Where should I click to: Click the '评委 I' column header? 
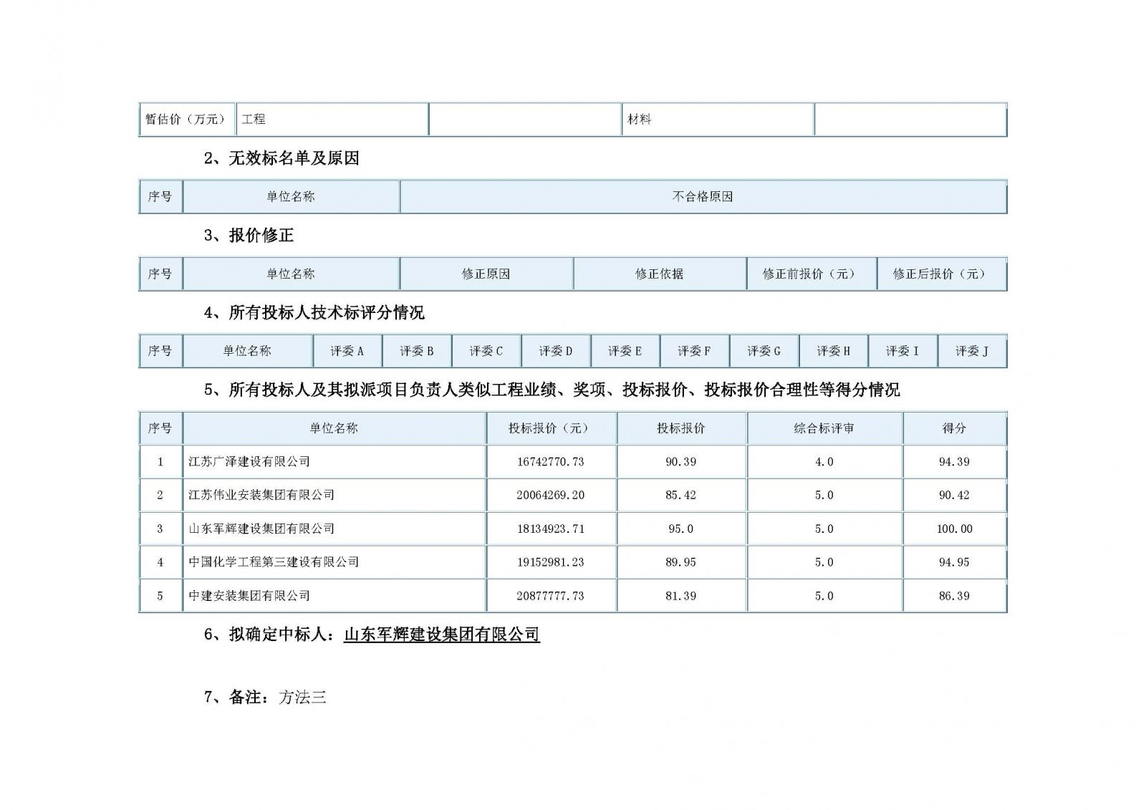[x=902, y=352]
